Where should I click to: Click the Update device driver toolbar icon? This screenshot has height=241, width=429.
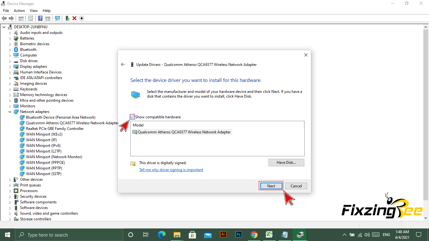tap(67, 18)
